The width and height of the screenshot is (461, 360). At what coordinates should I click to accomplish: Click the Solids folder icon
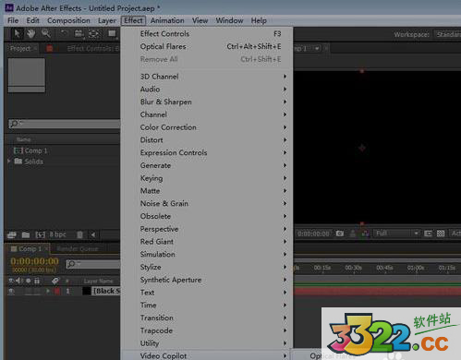[18, 161]
